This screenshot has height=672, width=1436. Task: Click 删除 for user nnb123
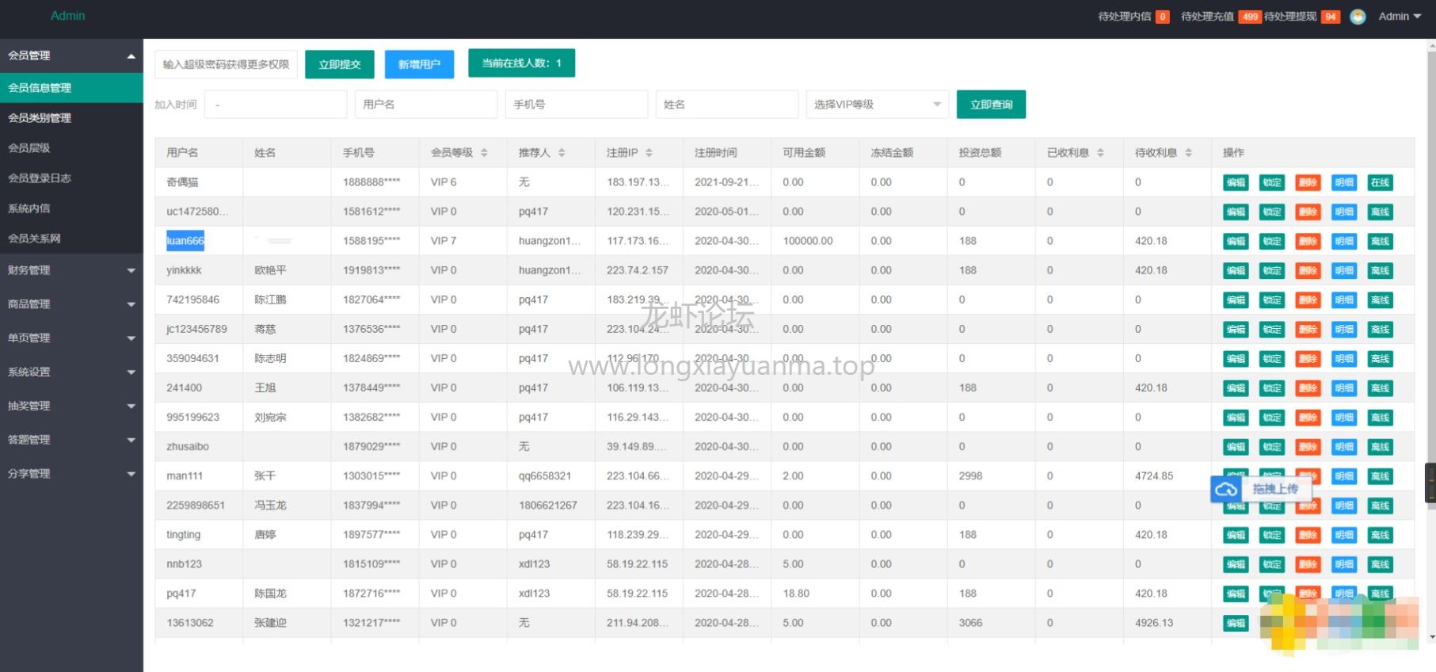tap(1308, 565)
